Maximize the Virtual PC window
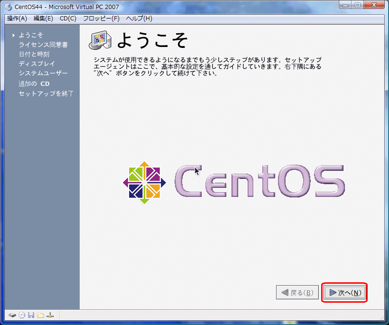The image size is (389, 325). (x=358, y=5)
